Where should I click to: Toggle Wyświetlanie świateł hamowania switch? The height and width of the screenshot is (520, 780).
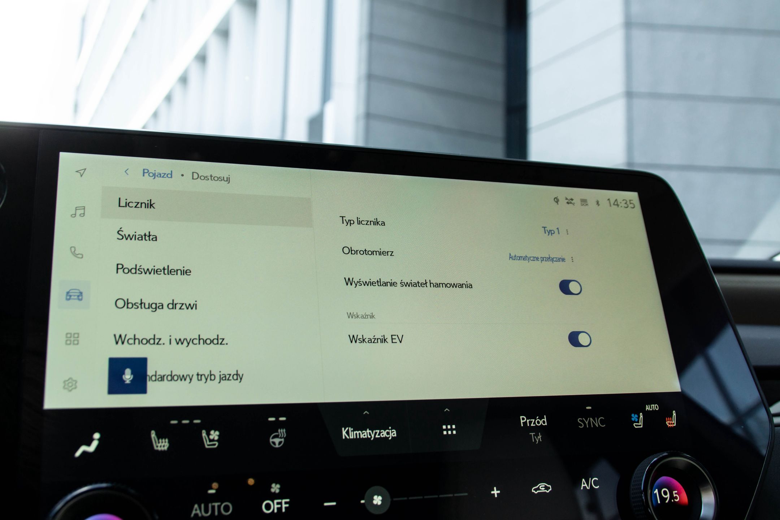click(x=570, y=287)
